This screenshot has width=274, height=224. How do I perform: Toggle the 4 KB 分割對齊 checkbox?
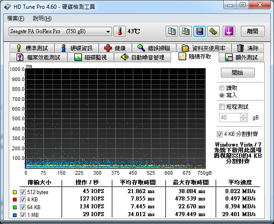point(220,134)
